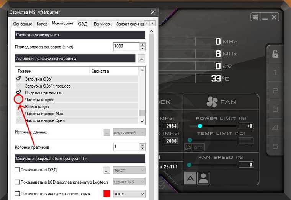Click the user-defined fan profile icon
The image size is (291, 200).
coord(203,178)
